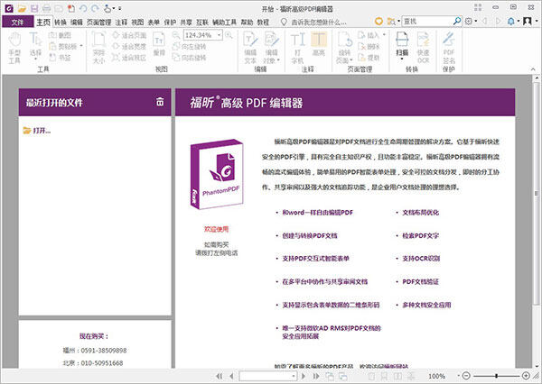Viewport: 542px width, 384px height.
Task: Click the 'Word一样自由编辑PDF' feature link
Action: (317, 213)
